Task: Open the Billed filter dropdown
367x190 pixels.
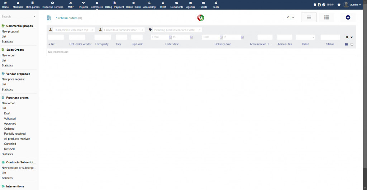Action: pos(305,37)
